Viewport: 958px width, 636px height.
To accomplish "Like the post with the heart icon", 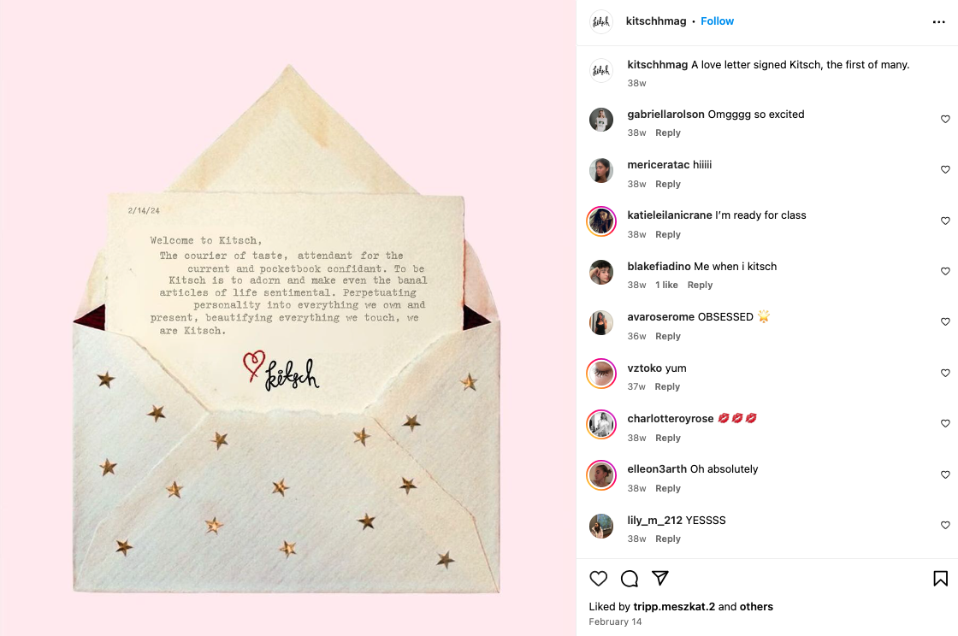I will coord(598,578).
